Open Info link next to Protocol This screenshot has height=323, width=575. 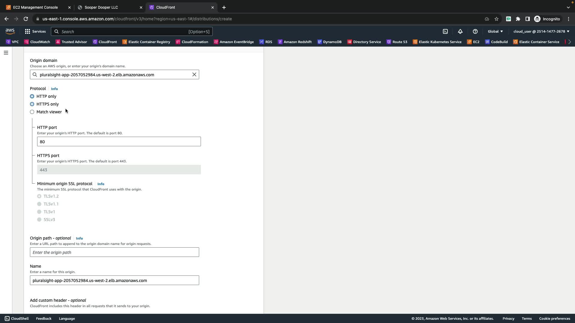click(54, 89)
